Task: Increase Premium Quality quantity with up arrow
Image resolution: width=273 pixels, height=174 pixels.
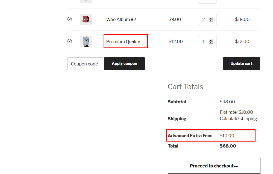Action: point(211,40)
